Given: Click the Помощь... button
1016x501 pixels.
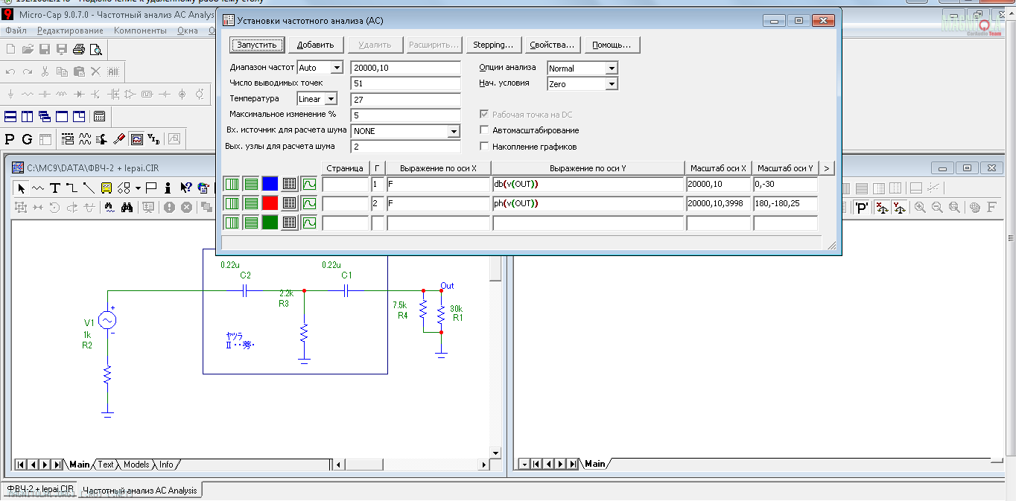Looking at the screenshot, I should (x=612, y=45).
